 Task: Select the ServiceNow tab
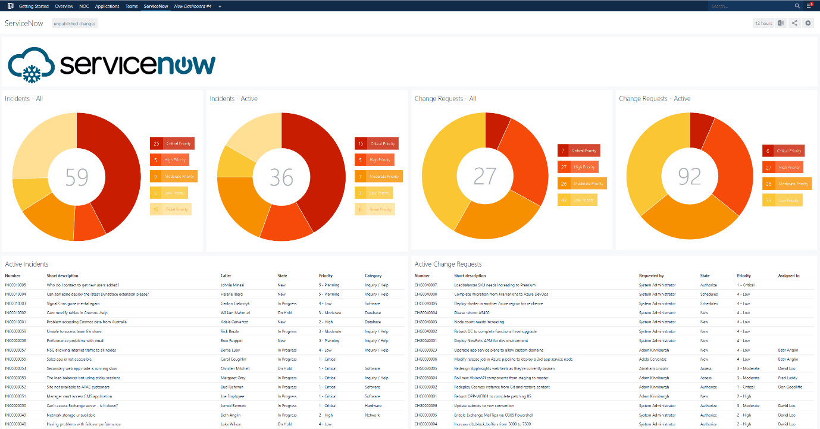tap(156, 6)
